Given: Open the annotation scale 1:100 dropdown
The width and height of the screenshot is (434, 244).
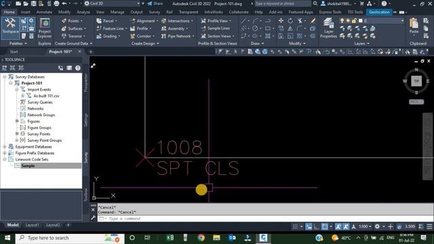Looking at the screenshot, I should [365, 226].
